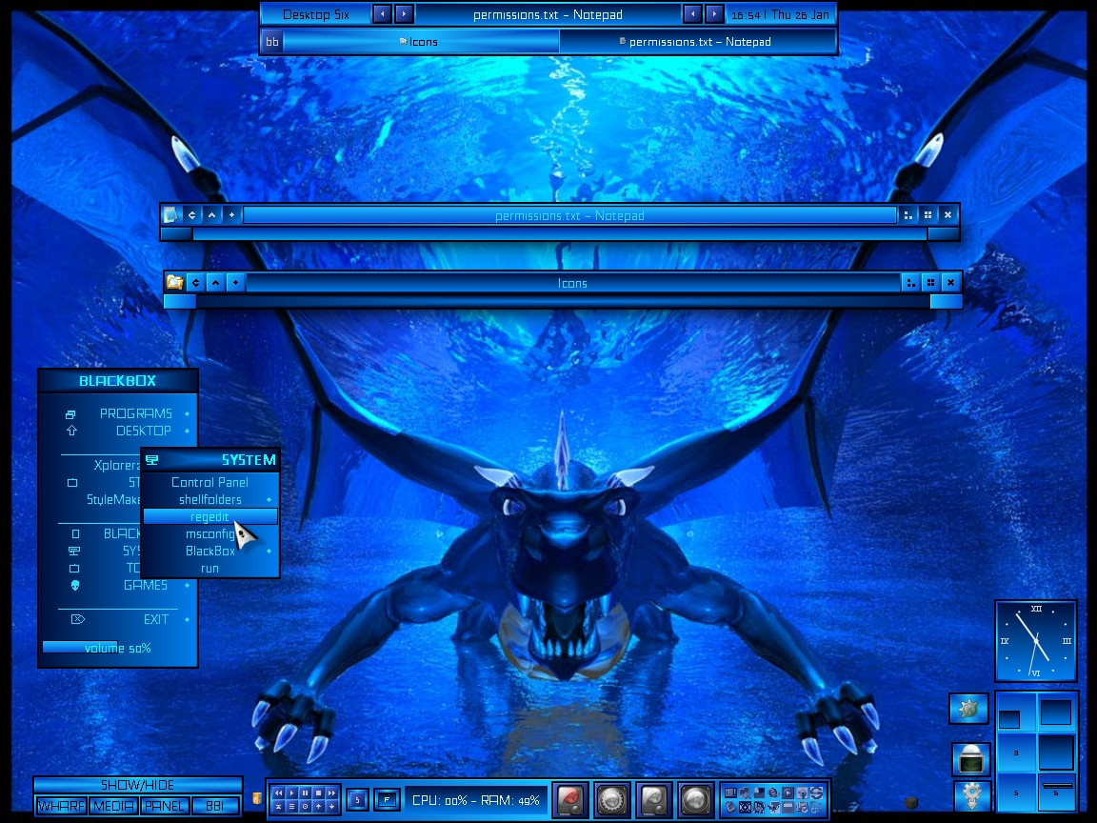Click the play button in media controls
This screenshot has width=1097, height=823.
pos(291,793)
